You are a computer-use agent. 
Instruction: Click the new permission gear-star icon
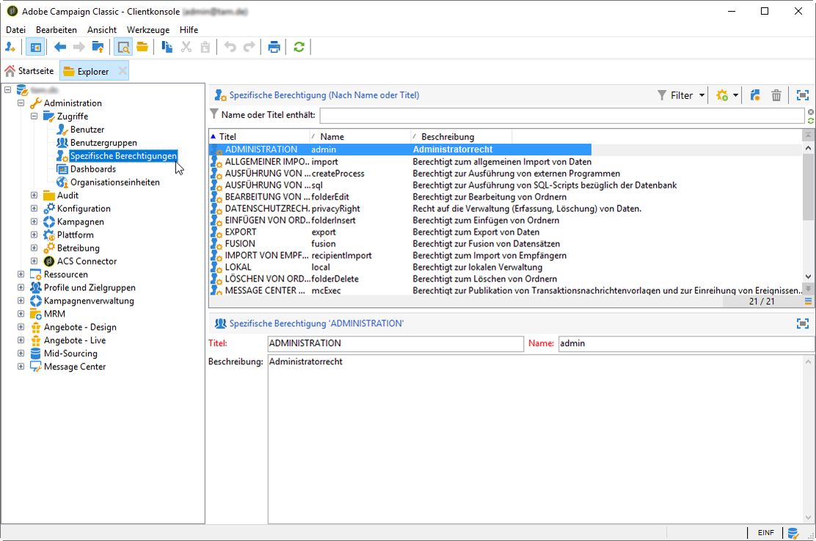(x=722, y=95)
